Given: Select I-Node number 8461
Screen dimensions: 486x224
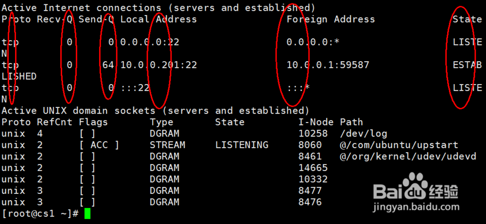Looking at the screenshot, I should point(310,156).
